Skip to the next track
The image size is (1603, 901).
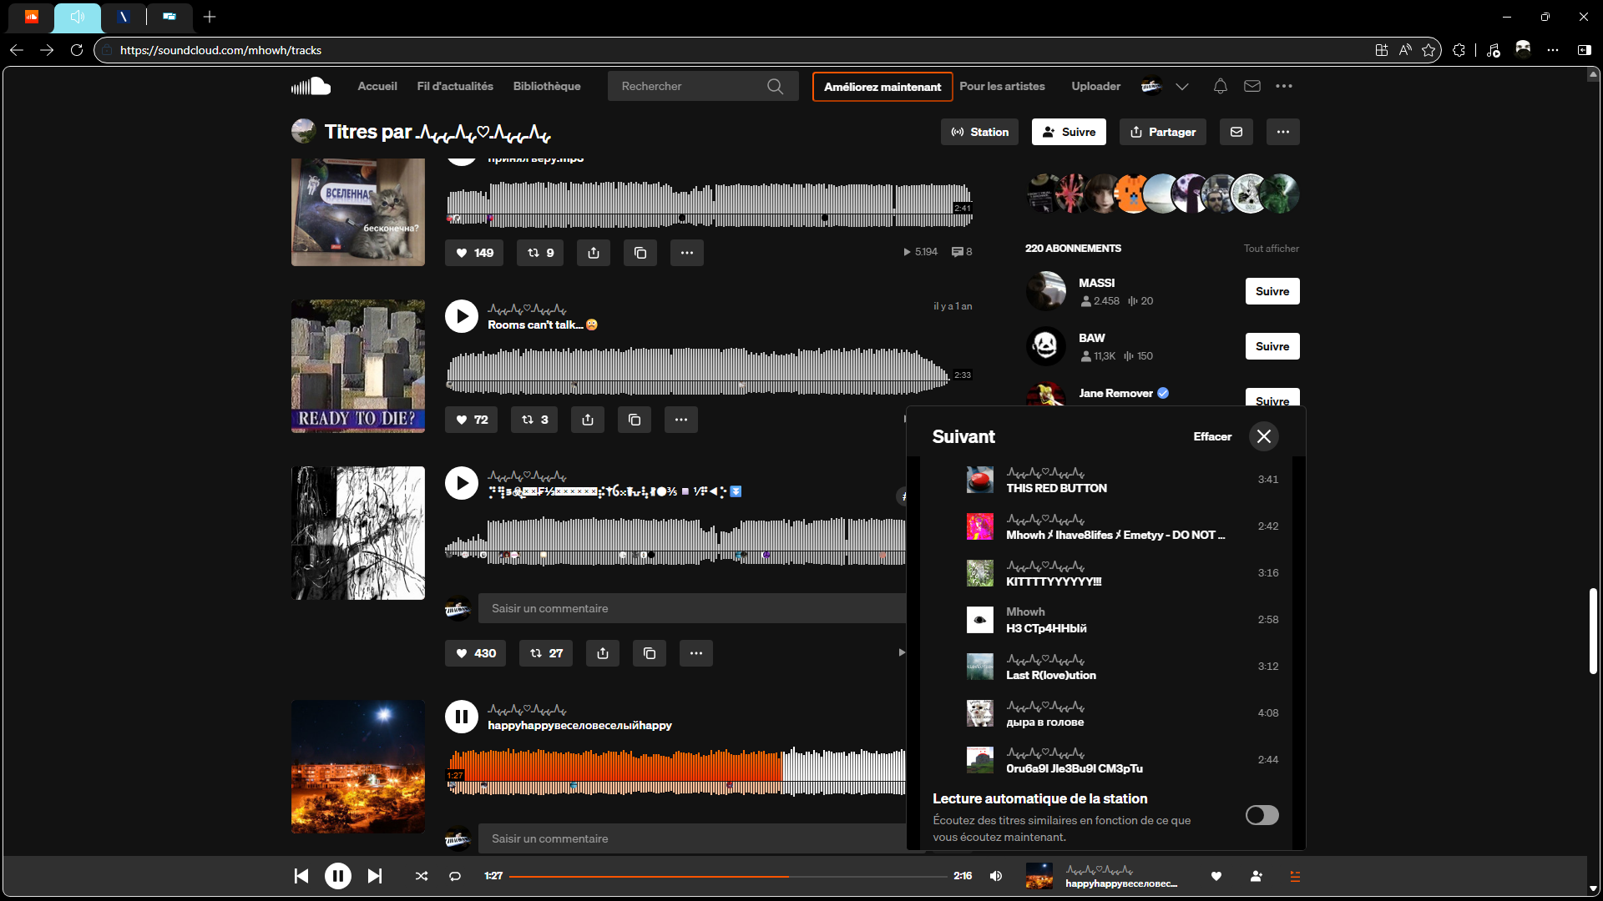[x=375, y=876]
